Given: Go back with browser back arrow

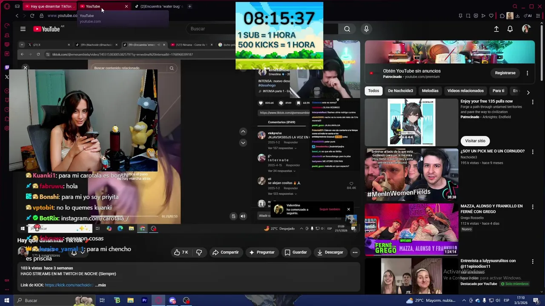Looking at the screenshot, I should [17, 16].
